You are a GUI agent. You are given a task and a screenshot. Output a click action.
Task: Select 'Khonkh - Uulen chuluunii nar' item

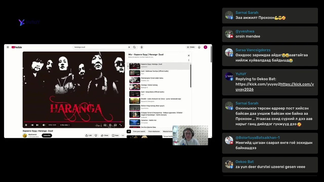pyautogui.click(x=159, y=101)
